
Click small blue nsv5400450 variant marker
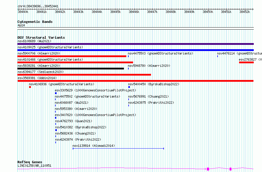(129, 87)
